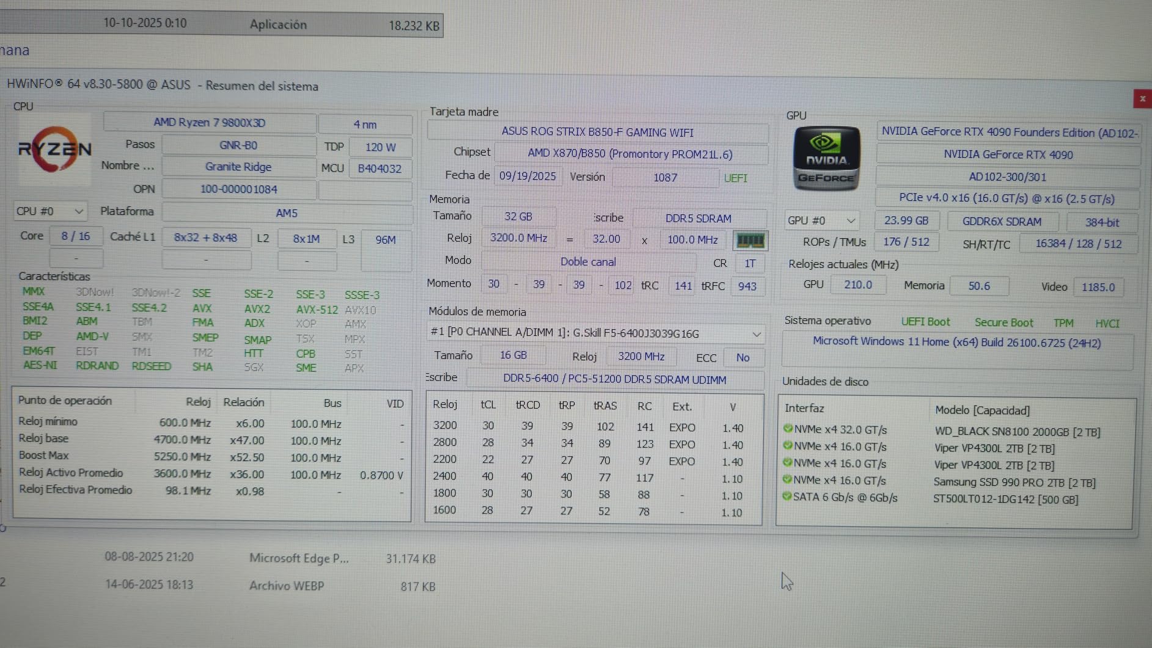This screenshot has height=648, width=1152.
Task: Click the NVIDIA GeForce logo image
Action: (x=826, y=159)
